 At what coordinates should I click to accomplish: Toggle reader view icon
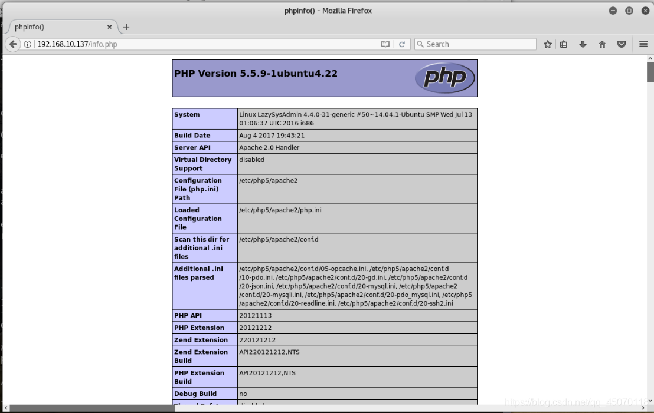[x=385, y=44]
